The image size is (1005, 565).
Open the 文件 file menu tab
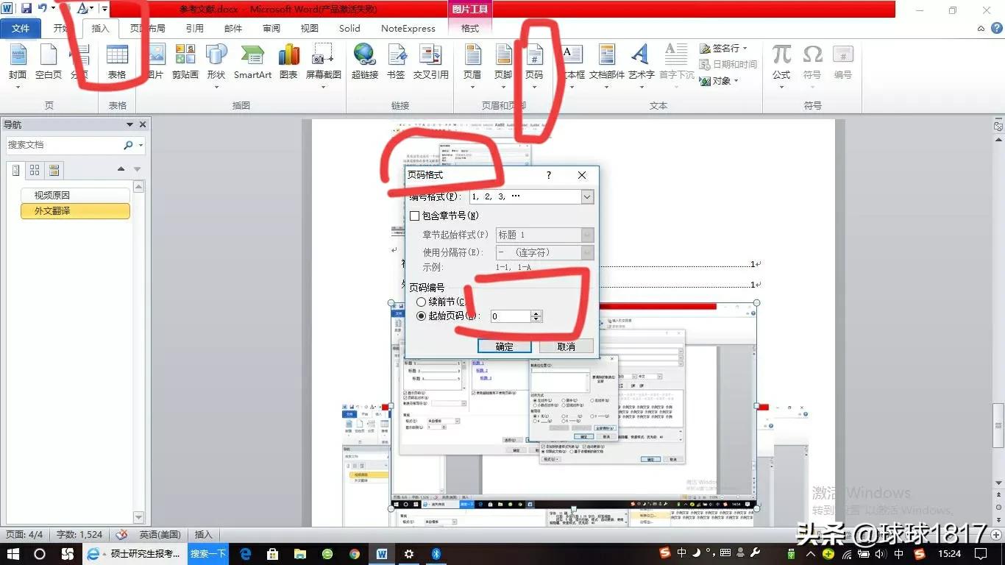[21, 29]
